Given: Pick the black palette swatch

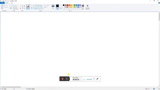Looking at the screenshot, I should (x=63, y=5).
